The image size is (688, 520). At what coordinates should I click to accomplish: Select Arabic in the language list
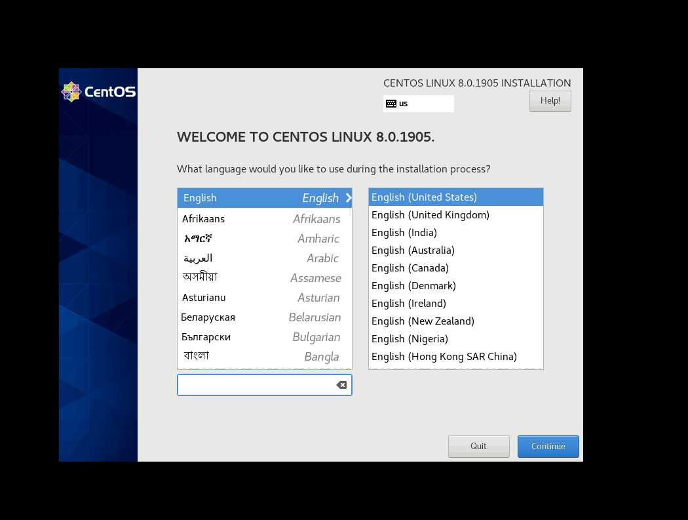coord(265,258)
